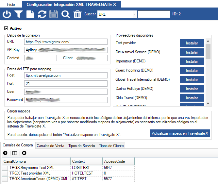The image size is (218, 184).
Task: Click the 'LOGITEST' context cell
Action: click(x=87, y=168)
